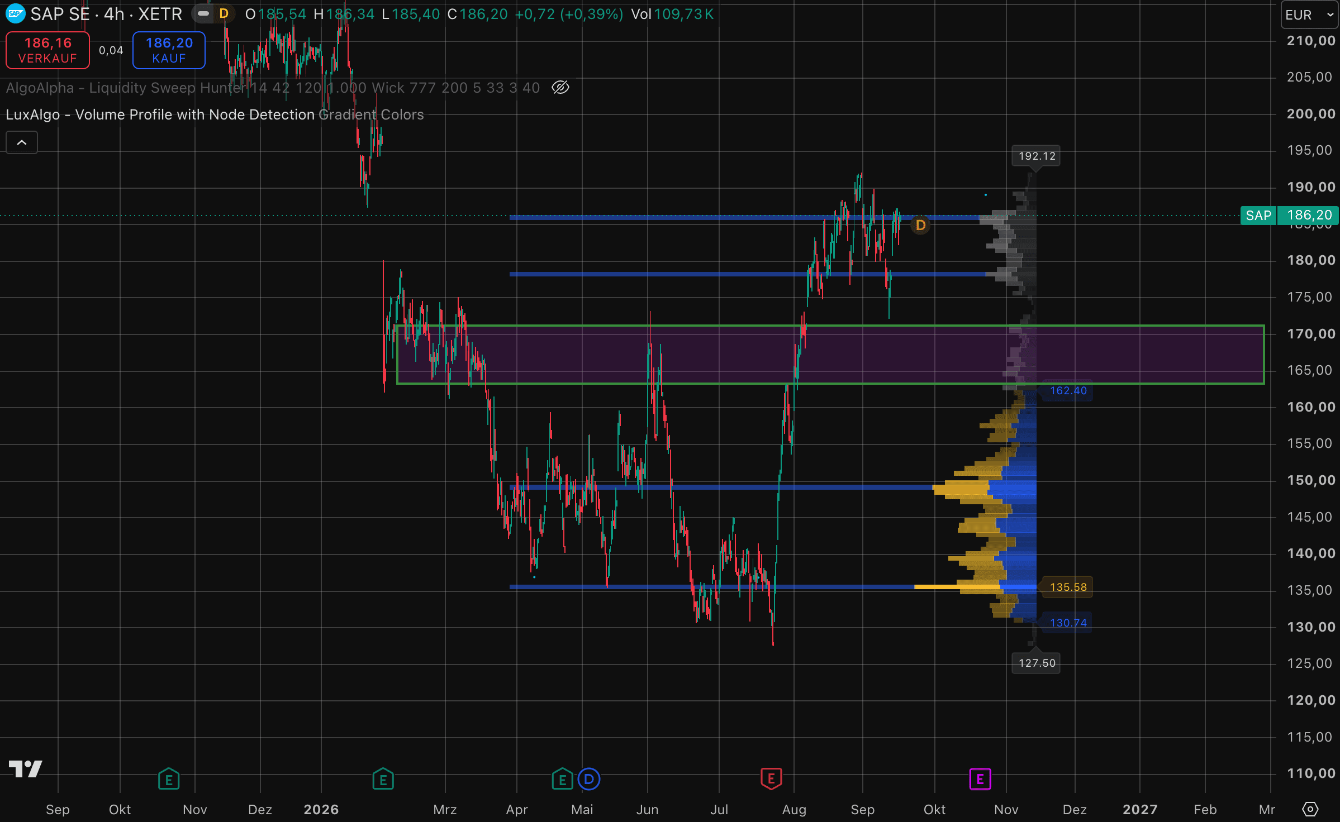Click the 162.40 value area label
The image size is (1340, 822).
1068,390
